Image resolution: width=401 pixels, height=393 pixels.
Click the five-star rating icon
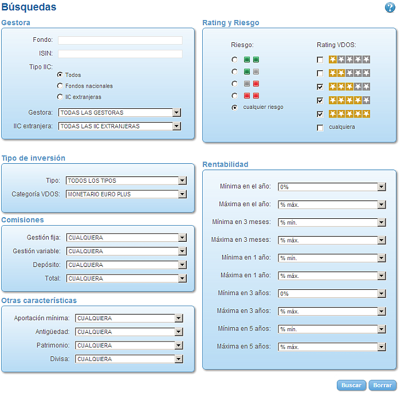point(349,114)
